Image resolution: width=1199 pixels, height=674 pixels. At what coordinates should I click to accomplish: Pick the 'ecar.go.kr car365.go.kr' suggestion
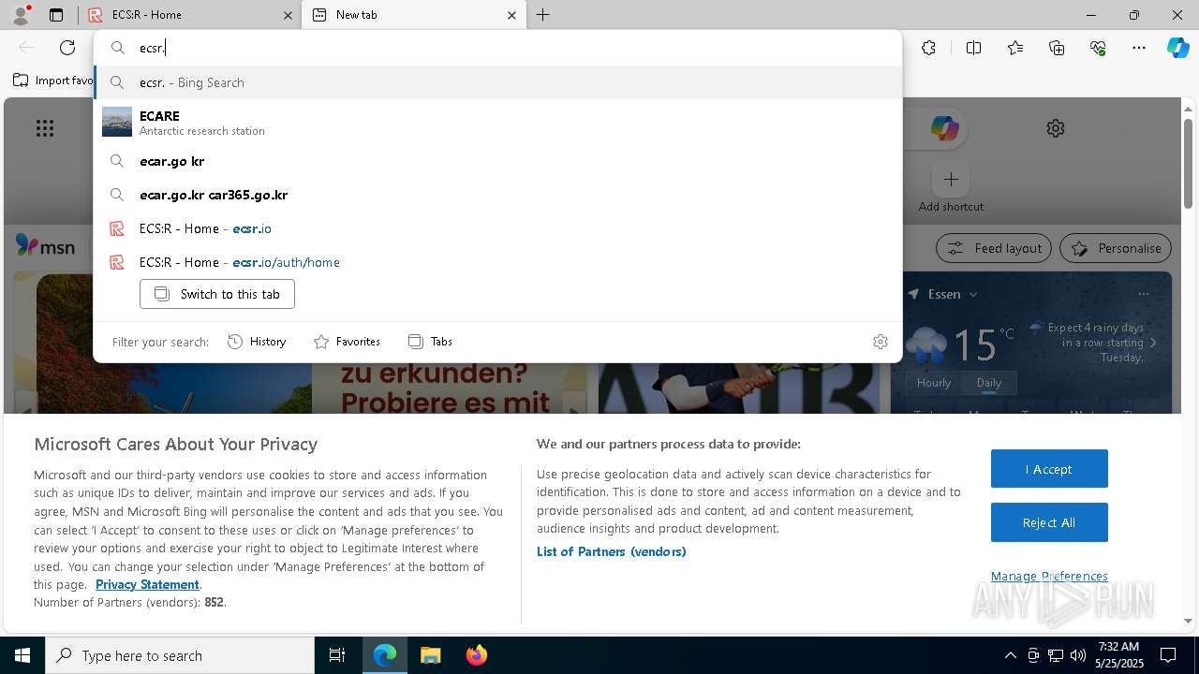(497, 195)
